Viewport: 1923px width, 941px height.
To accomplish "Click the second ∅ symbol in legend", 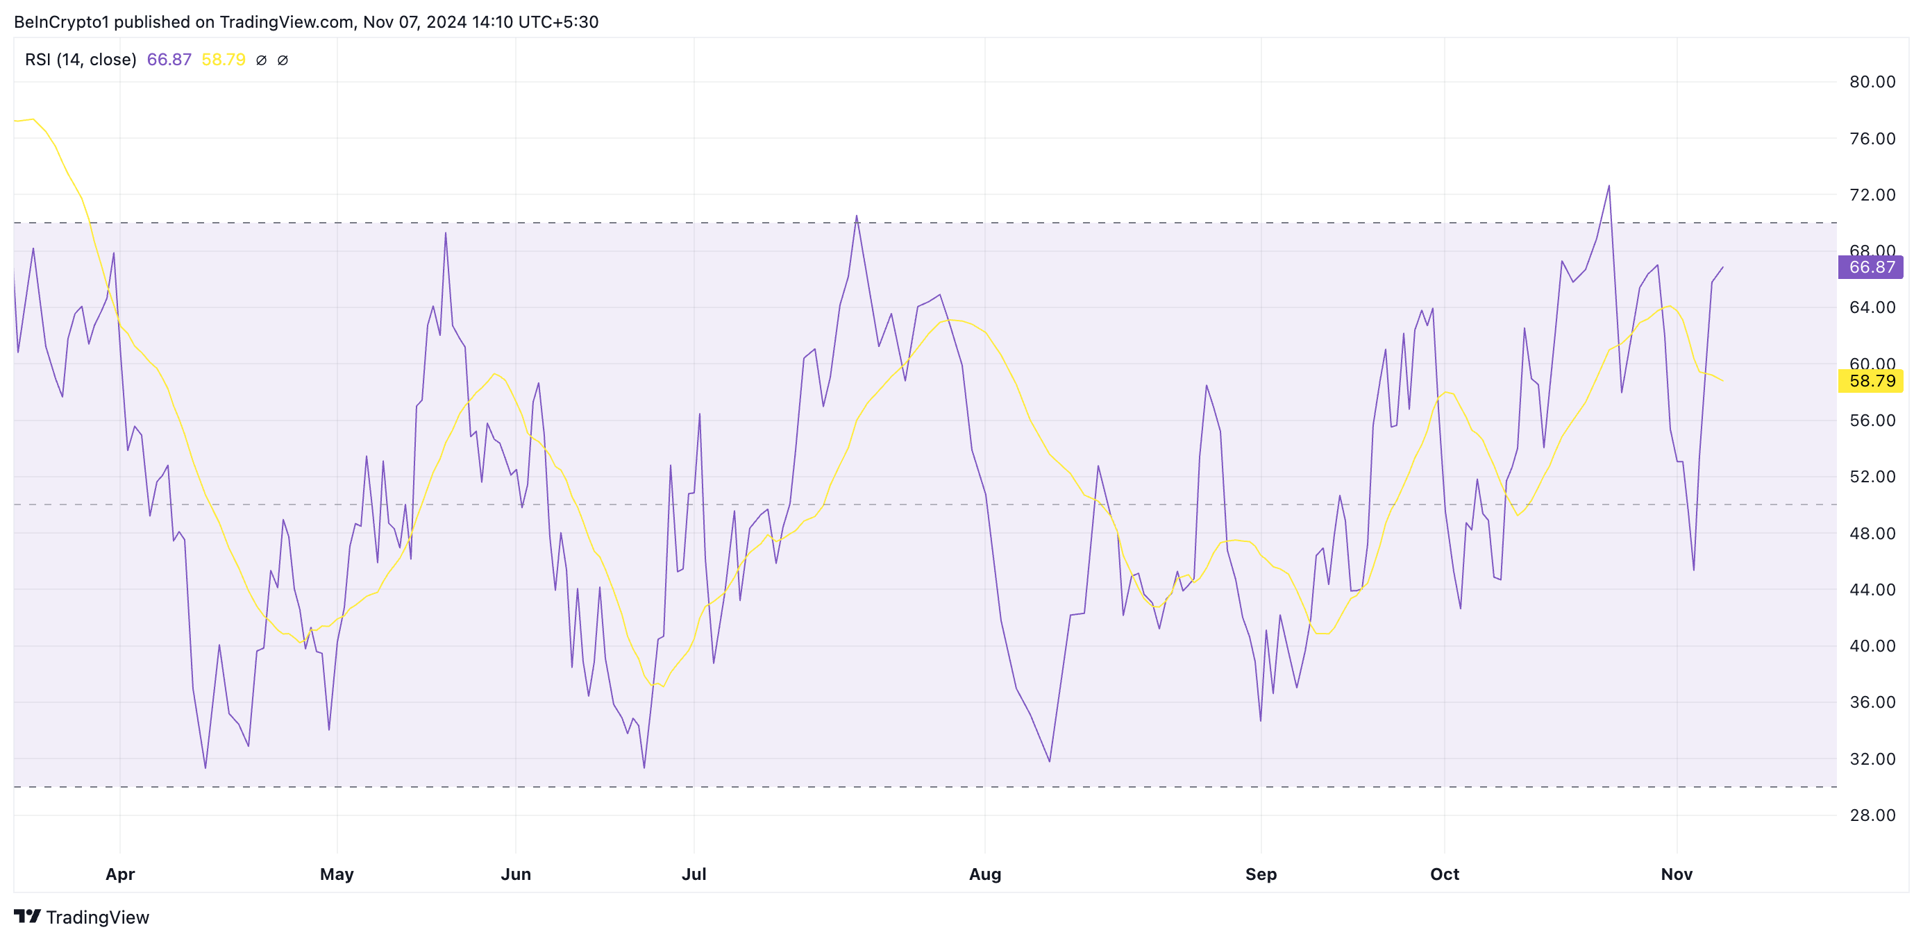I will click(x=283, y=60).
